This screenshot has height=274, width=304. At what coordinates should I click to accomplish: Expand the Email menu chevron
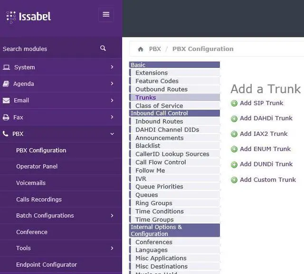(x=112, y=100)
